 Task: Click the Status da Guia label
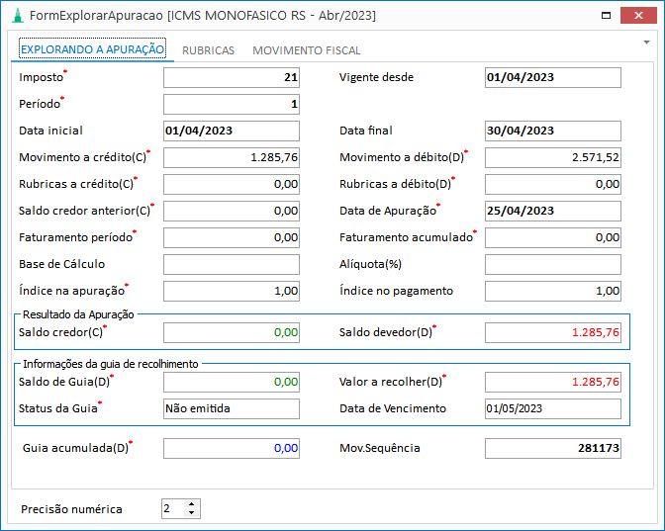pos(58,408)
